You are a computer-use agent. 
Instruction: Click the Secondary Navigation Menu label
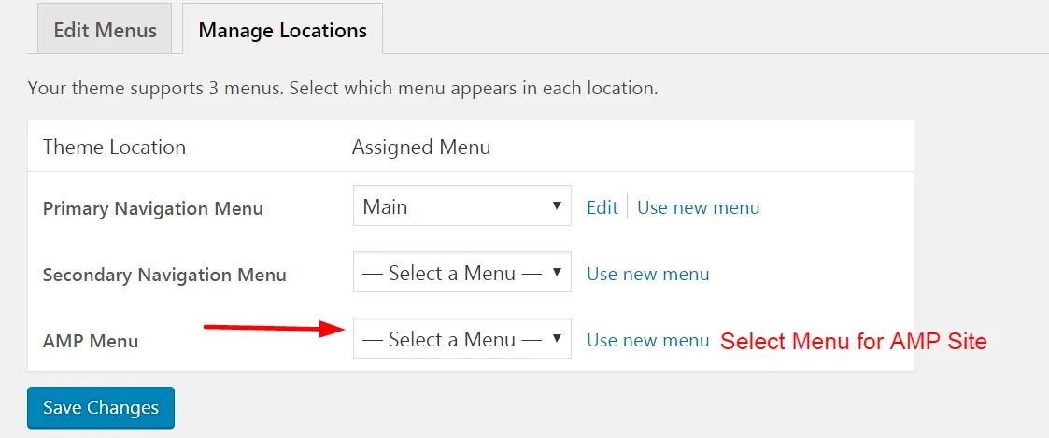[x=164, y=275]
